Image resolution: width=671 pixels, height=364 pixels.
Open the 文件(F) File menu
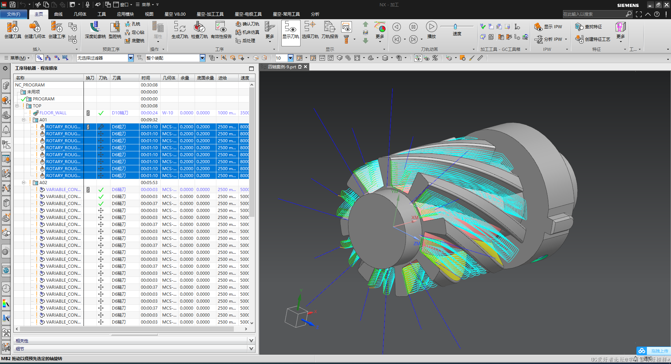tap(14, 14)
